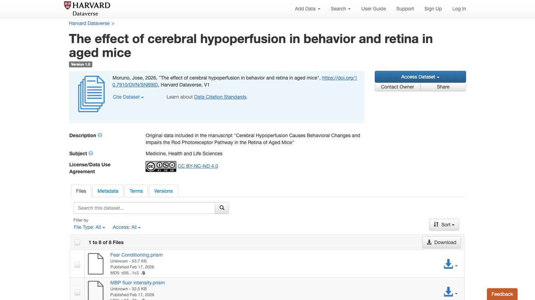The width and height of the screenshot is (535, 300).
Task: Expand Cite Dataset options
Action: [x=128, y=97]
